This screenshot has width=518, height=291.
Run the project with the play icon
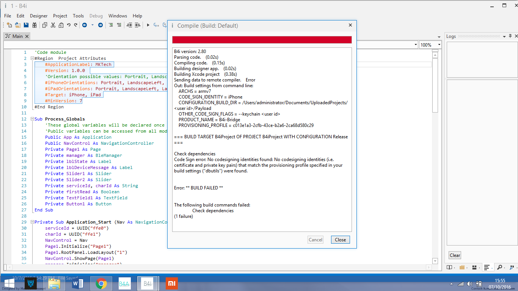pyautogui.click(x=148, y=25)
